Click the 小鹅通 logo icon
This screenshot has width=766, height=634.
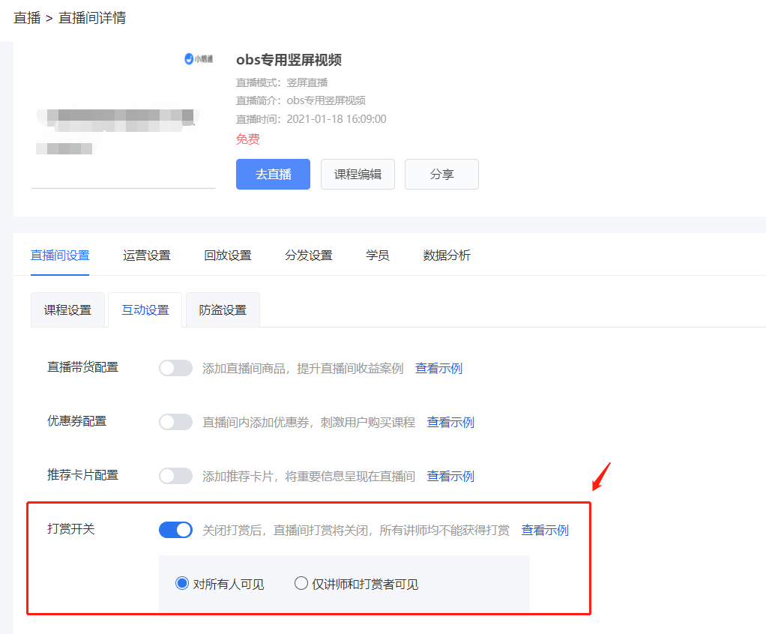pyautogui.click(x=199, y=59)
